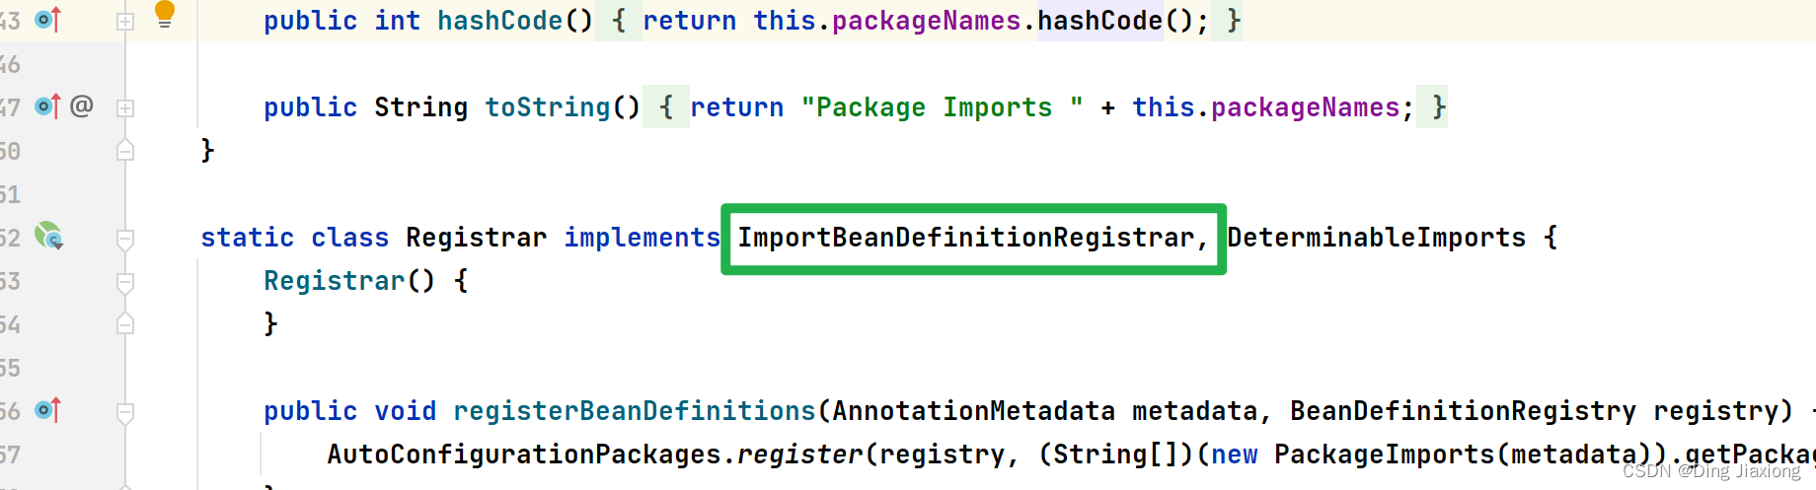Click the registerBeanDefinitions method name
The height and width of the screenshot is (490, 1816).
[635, 411]
